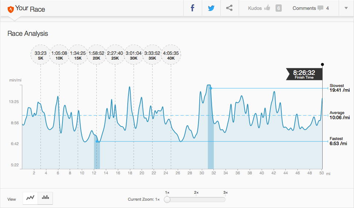Share race on Facebook
The height and width of the screenshot is (208, 354).
pos(193,8)
